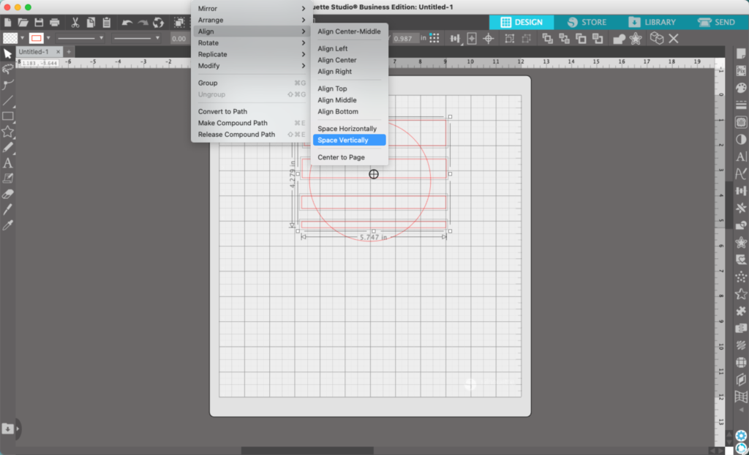Open the Preferences gear icon

[x=741, y=435]
